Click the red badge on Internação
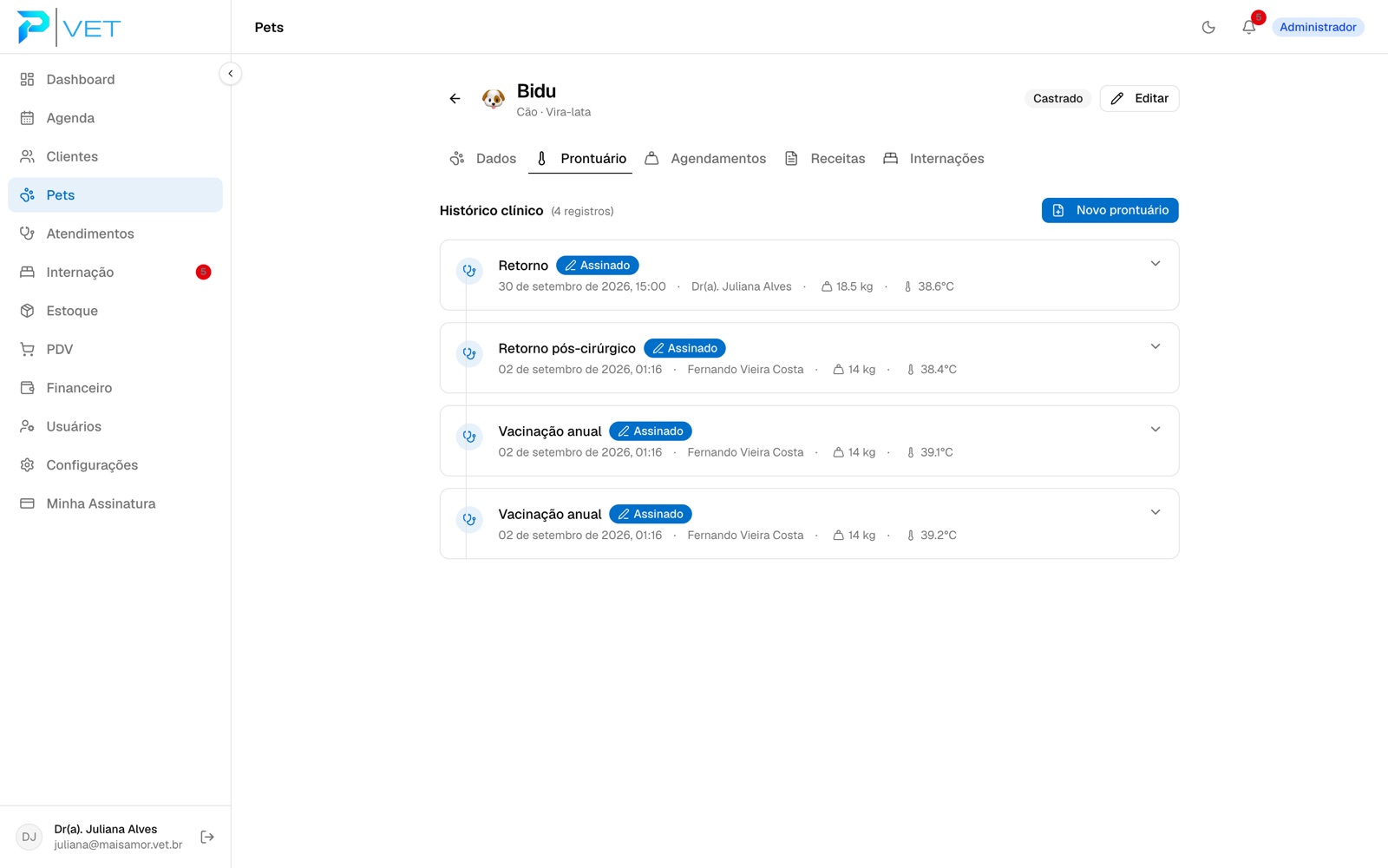Screen dimensions: 1388x868 point(203,273)
